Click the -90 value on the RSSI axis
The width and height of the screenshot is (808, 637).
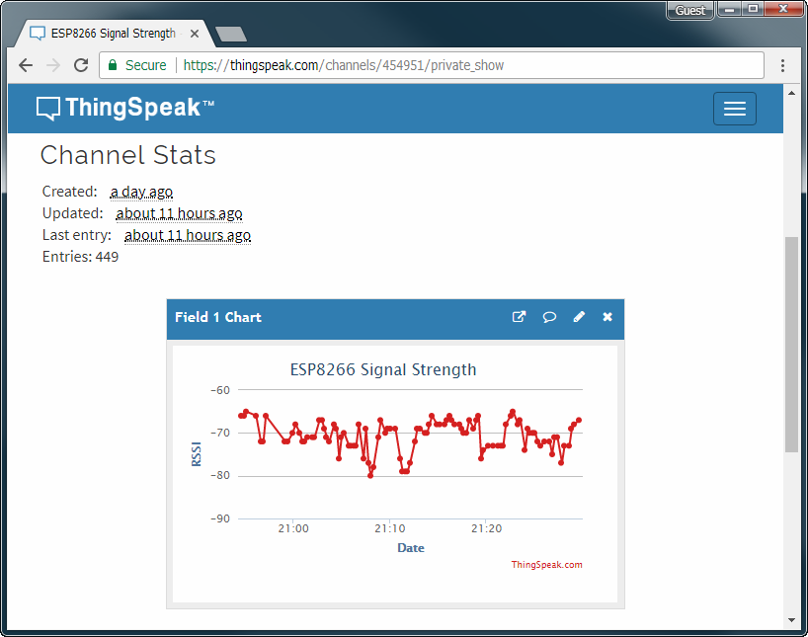220,518
